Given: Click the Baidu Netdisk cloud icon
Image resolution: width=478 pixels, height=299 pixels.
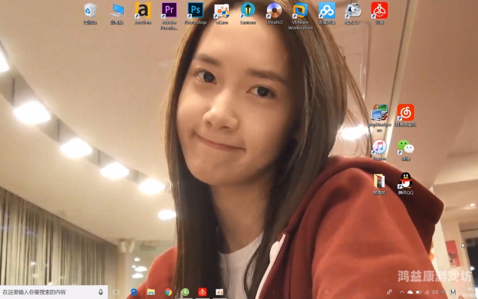Looking at the screenshot, I should pos(327,14).
